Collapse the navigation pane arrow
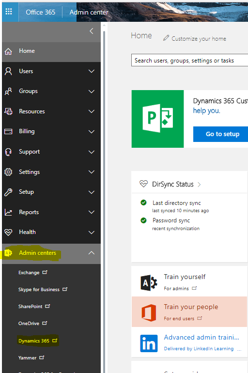This screenshot has width=248, height=373. point(92,31)
